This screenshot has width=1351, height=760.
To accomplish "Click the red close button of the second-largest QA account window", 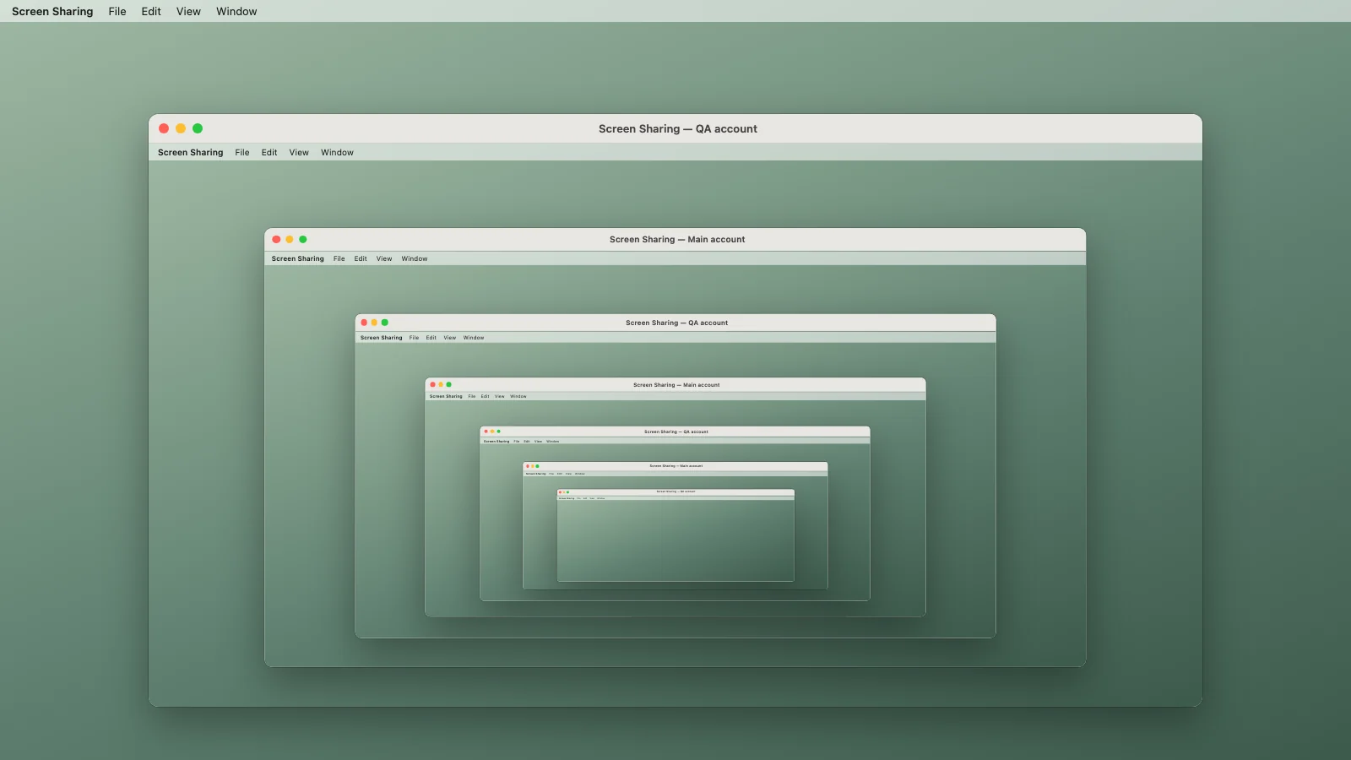I will [x=364, y=323].
